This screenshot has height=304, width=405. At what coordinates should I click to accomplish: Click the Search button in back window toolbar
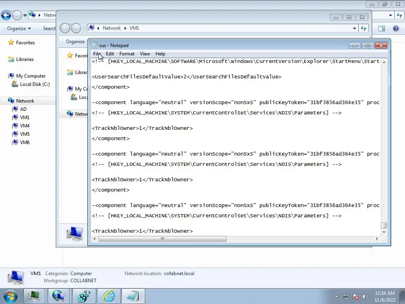49,28
